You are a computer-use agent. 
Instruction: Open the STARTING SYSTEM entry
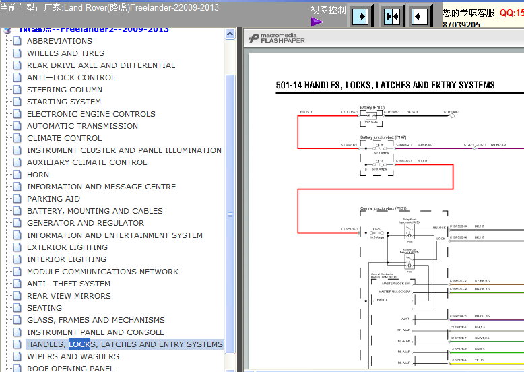(x=64, y=102)
